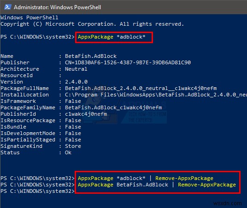Click the PackageFullName value text
Viewport: 247px width, 208px height.
[x=141, y=88]
